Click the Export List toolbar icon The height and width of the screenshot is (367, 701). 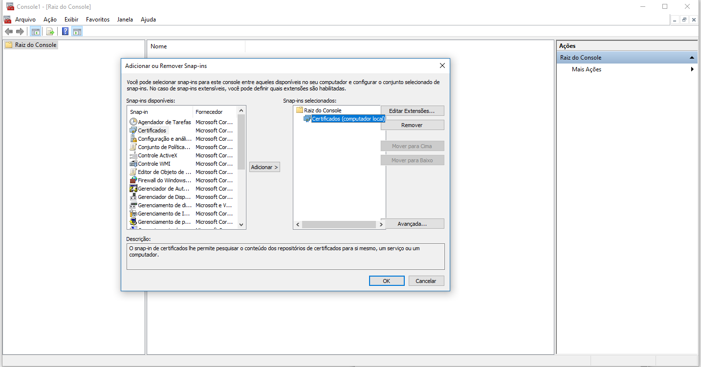click(x=50, y=32)
